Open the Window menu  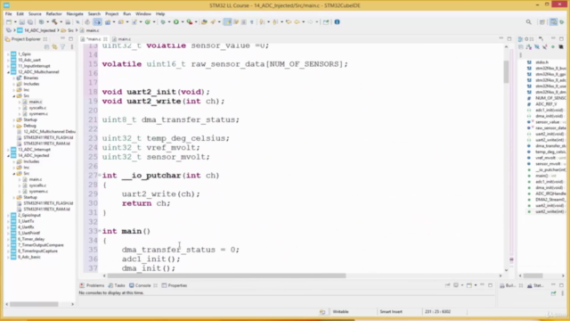point(143,14)
